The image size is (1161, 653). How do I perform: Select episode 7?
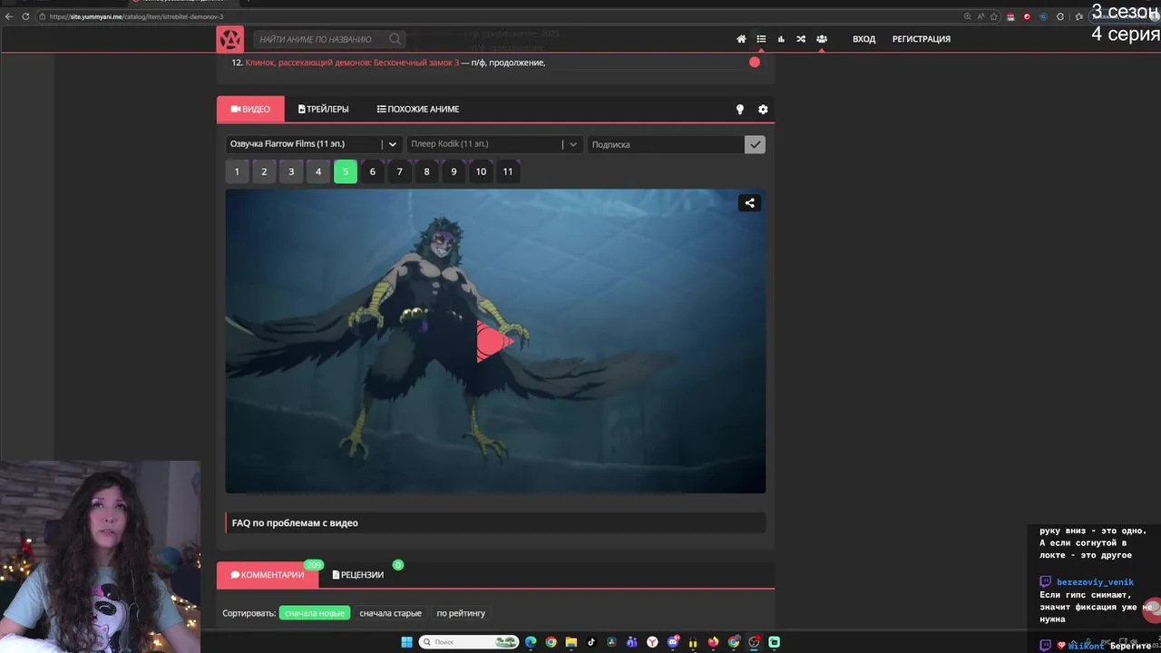(x=399, y=171)
